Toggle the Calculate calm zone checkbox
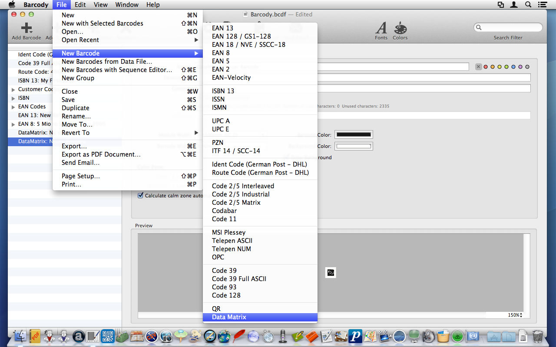 [x=140, y=195]
